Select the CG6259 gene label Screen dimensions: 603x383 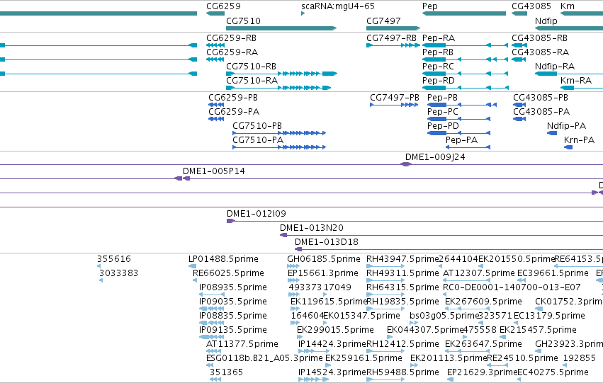pos(223,6)
